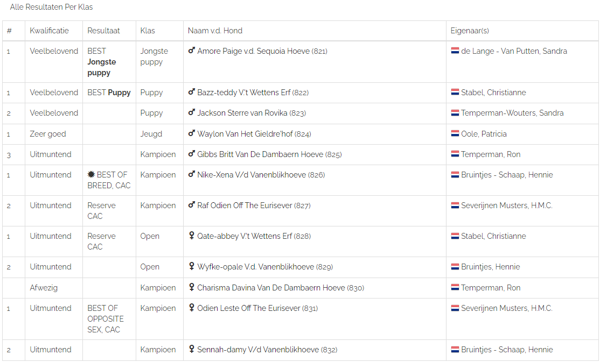Open Nike-Xena V/d Vanenblikhoeve dog entry
The width and height of the screenshot is (600, 362).
252,175
